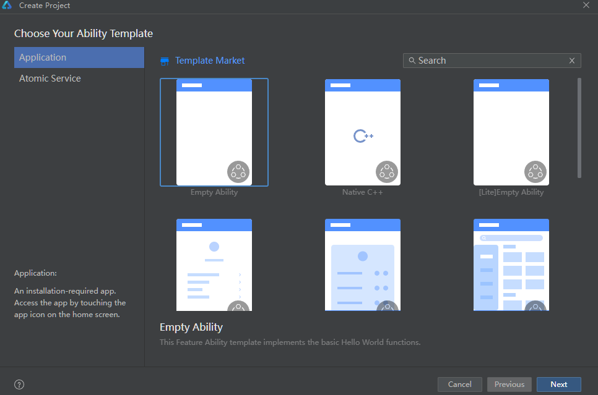Image resolution: width=598 pixels, height=395 pixels.
Task: Click the Next button
Action: pos(559,384)
